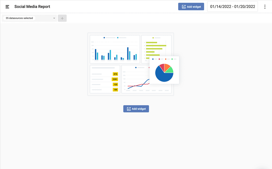Click the orange slice of the pie chart
This screenshot has width=272, height=169.
(167, 67)
